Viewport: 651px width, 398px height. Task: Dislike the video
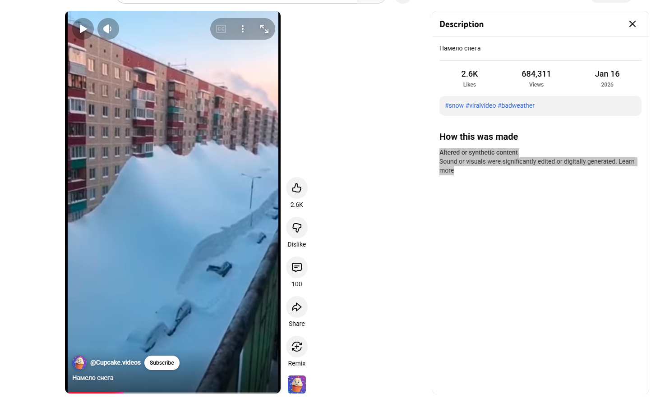point(296,228)
